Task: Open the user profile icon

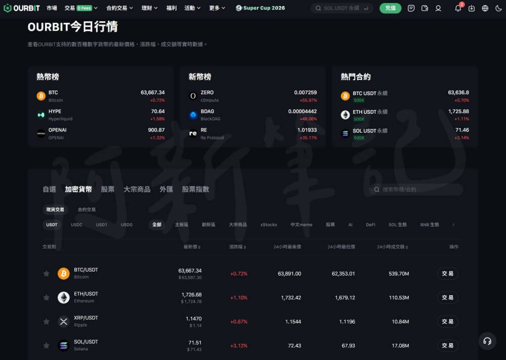Action: pyautogui.click(x=438, y=8)
